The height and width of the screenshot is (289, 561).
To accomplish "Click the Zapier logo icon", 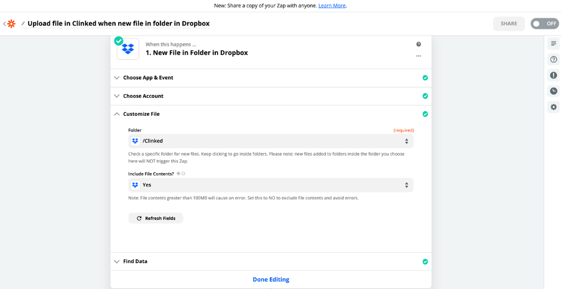I will 11,24.
